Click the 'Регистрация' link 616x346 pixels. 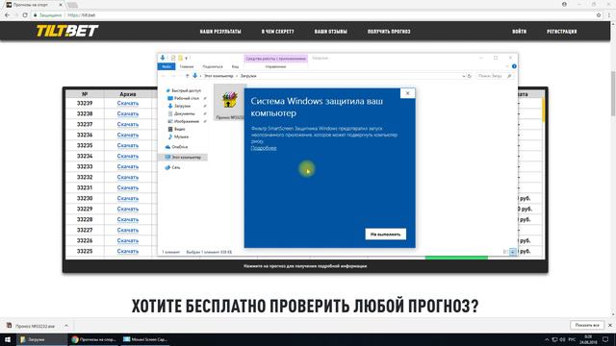[x=562, y=32]
